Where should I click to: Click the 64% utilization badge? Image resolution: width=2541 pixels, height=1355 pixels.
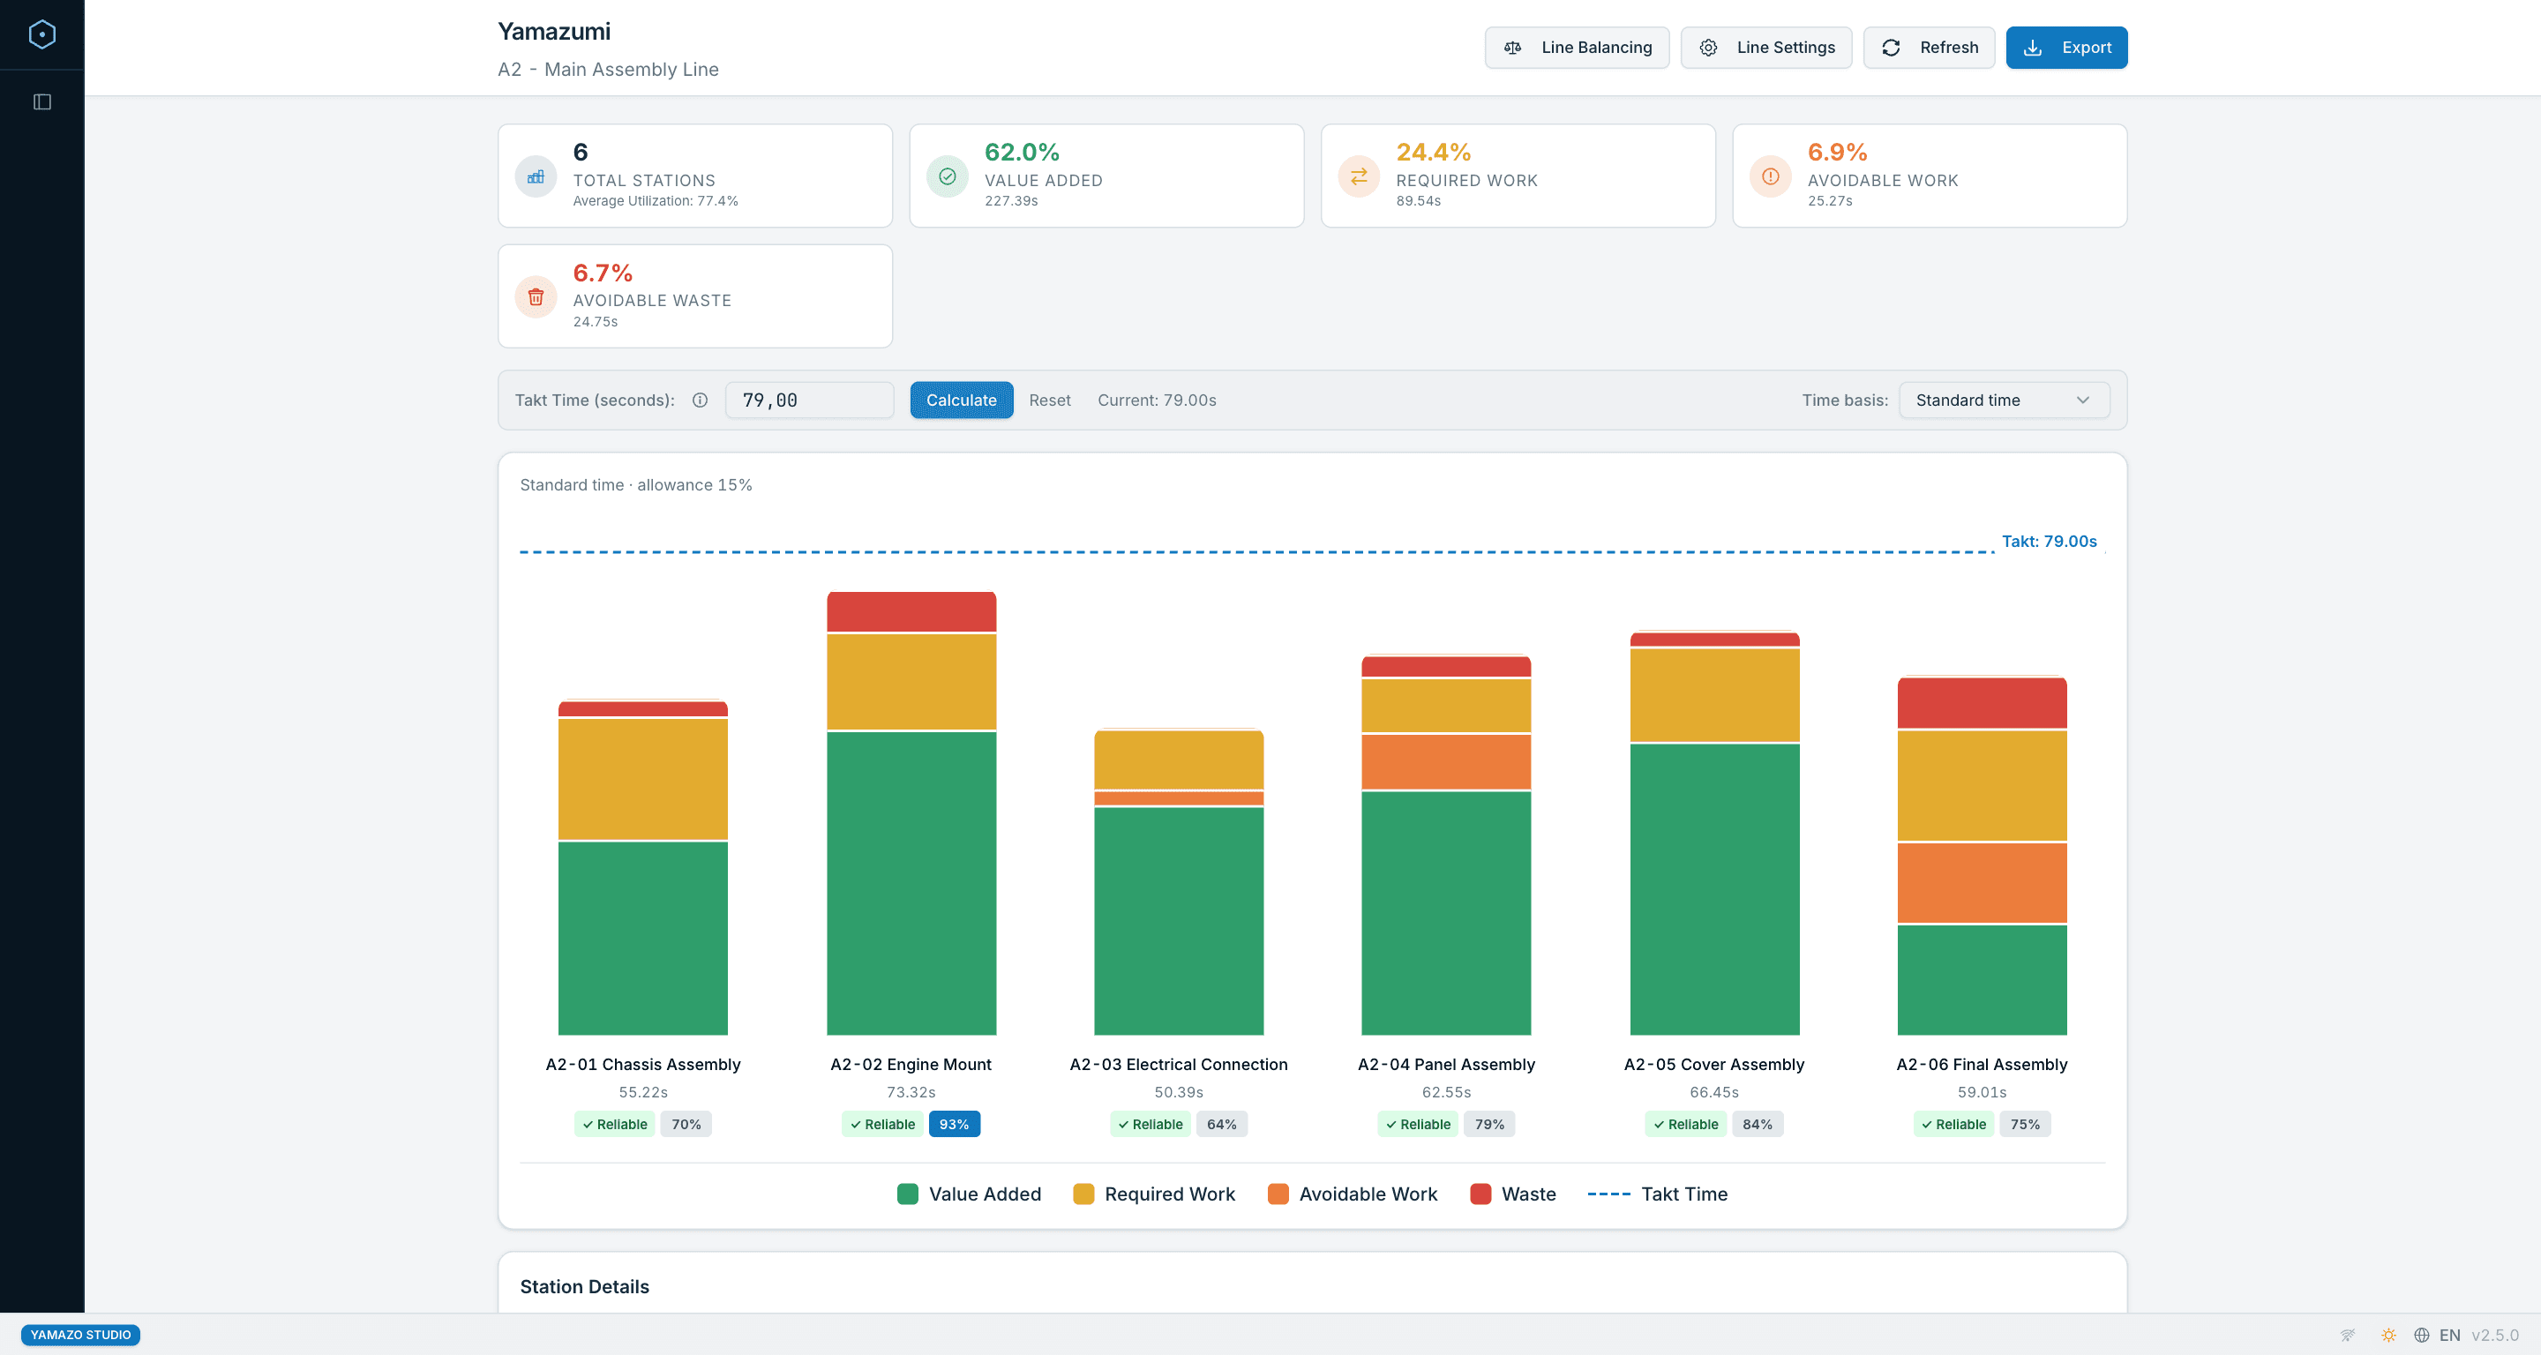point(1221,1124)
